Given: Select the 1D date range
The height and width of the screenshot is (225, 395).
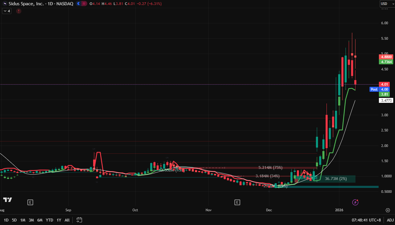Looking at the screenshot, I should [x=6, y=220].
